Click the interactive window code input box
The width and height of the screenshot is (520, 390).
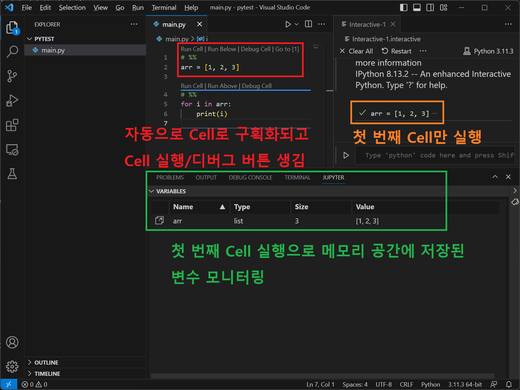click(435, 155)
